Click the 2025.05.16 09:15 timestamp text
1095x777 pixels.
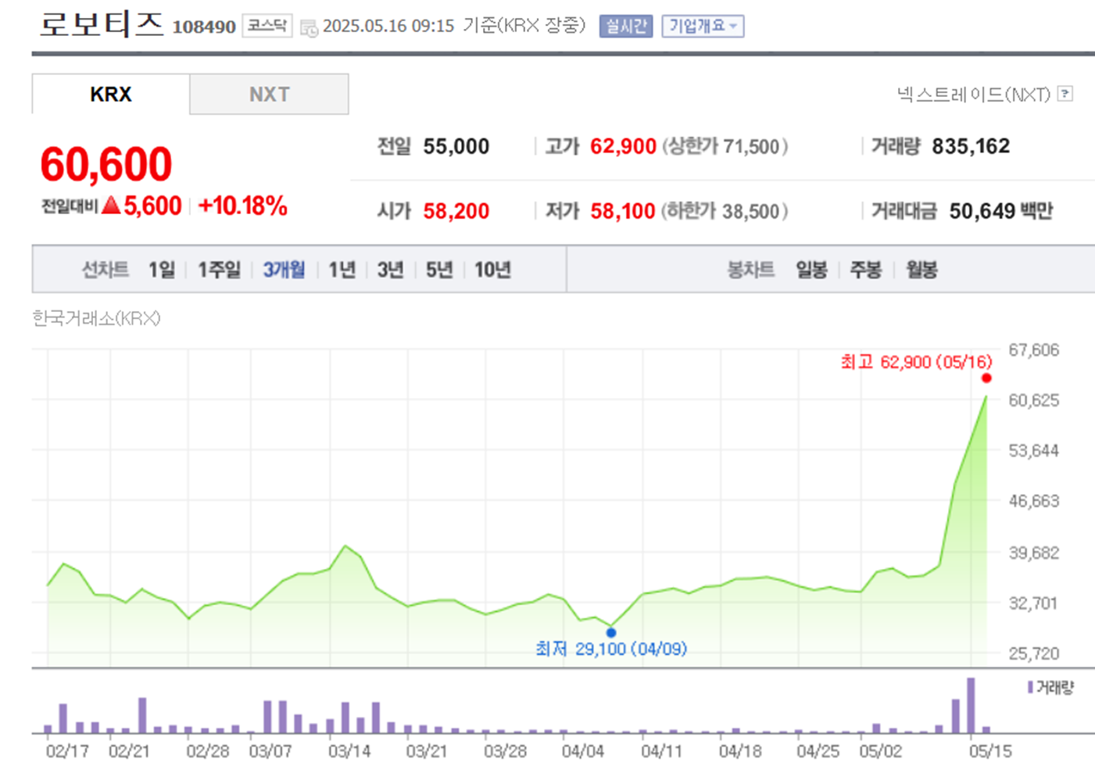coord(388,26)
